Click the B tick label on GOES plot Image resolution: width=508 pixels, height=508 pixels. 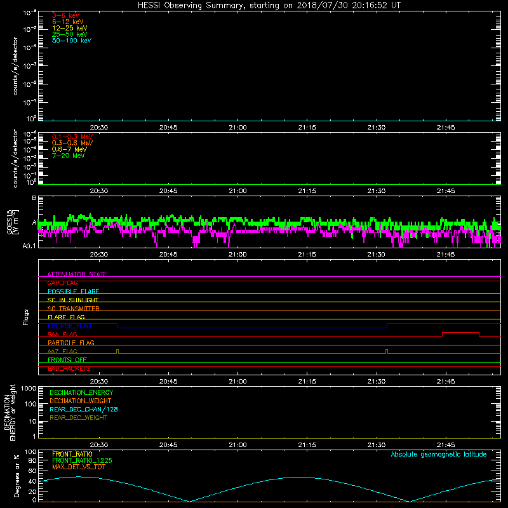(x=34, y=197)
